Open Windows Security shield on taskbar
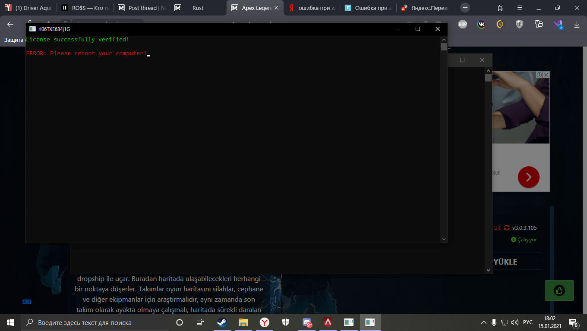 [286, 322]
